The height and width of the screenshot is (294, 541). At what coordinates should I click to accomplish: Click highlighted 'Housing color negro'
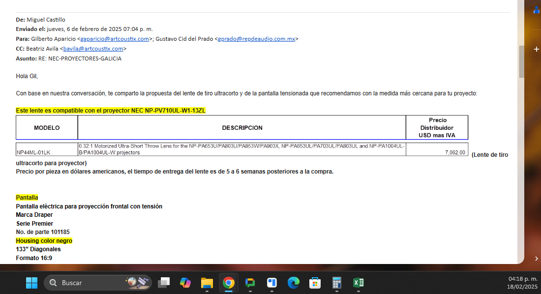44,241
